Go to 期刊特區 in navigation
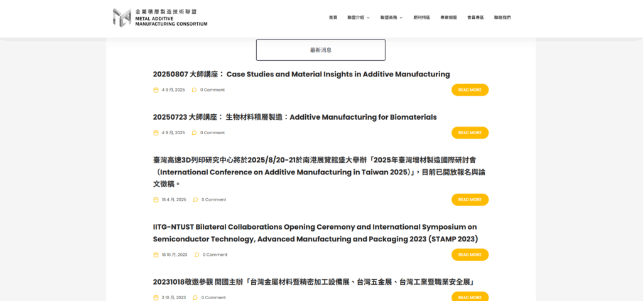The width and height of the screenshot is (643, 301). [x=421, y=18]
